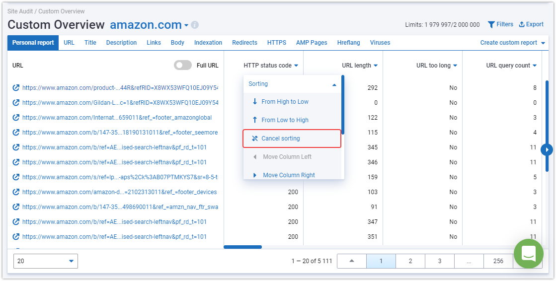Click the Cancel sorting icon
The height and width of the screenshot is (281, 556).
[x=254, y=139]
